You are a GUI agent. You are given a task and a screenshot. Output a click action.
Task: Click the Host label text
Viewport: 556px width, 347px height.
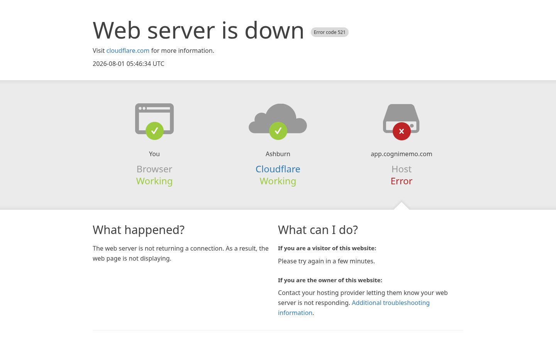pos(402,169)
